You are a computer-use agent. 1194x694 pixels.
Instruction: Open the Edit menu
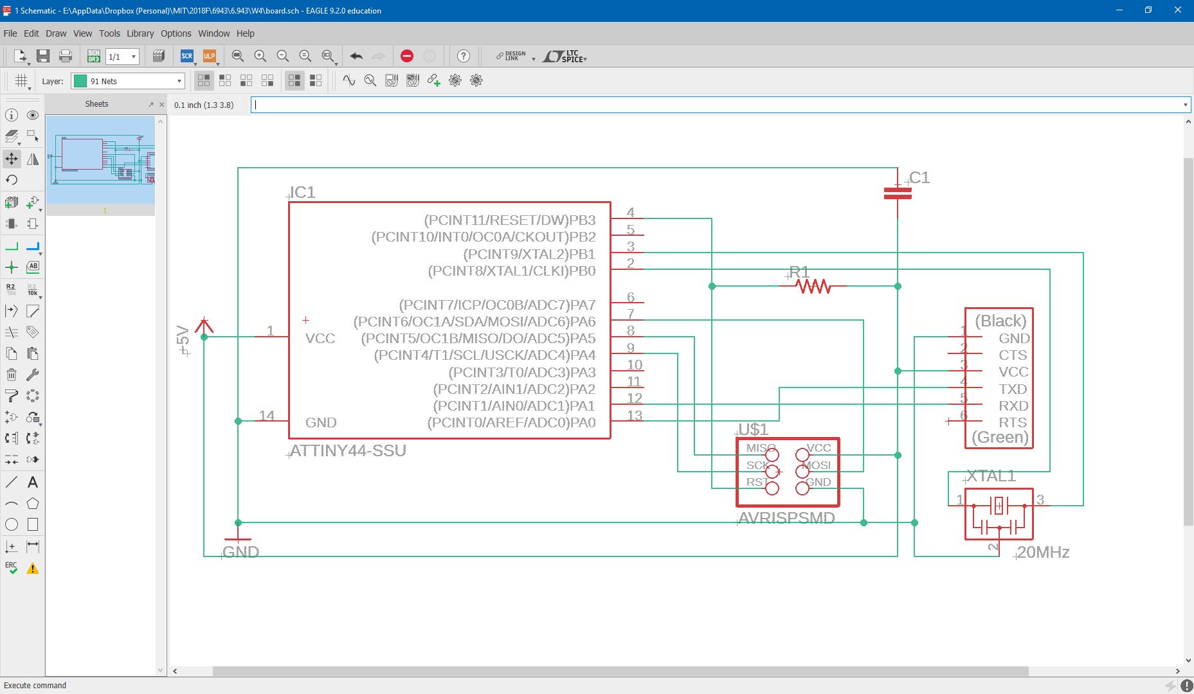coord(32,33)
